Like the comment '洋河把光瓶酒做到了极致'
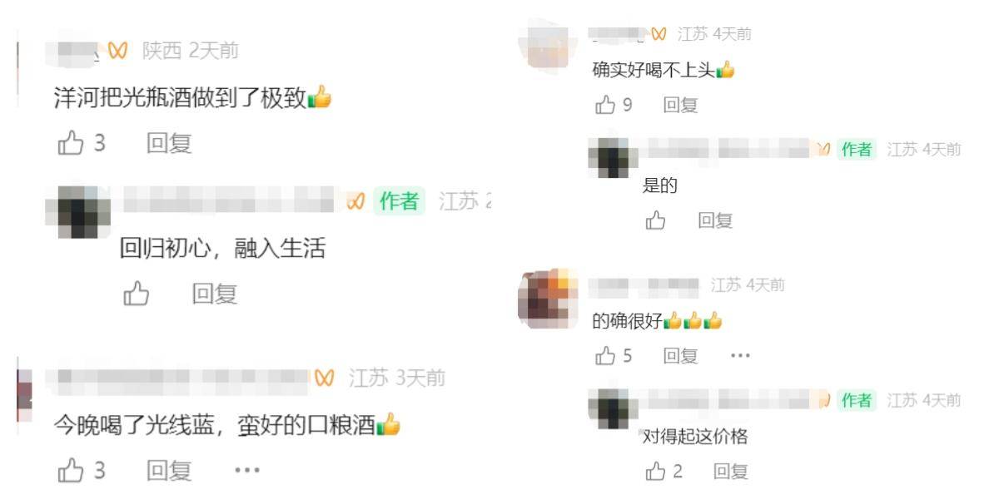This screenshot has height=499, width=999. 71,144
